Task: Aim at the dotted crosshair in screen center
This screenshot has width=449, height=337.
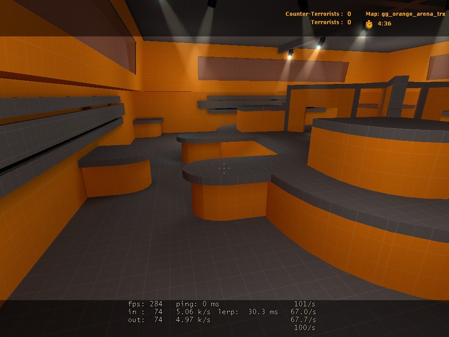Action: tap(224, 168)
